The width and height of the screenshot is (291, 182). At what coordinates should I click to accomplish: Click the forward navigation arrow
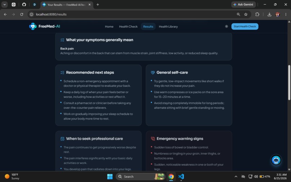(13, 14)
